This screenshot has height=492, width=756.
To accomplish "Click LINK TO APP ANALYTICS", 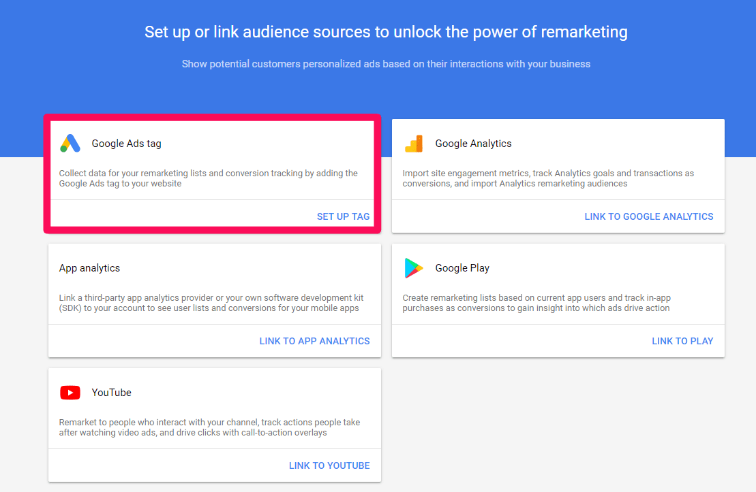I will point(314,341).
